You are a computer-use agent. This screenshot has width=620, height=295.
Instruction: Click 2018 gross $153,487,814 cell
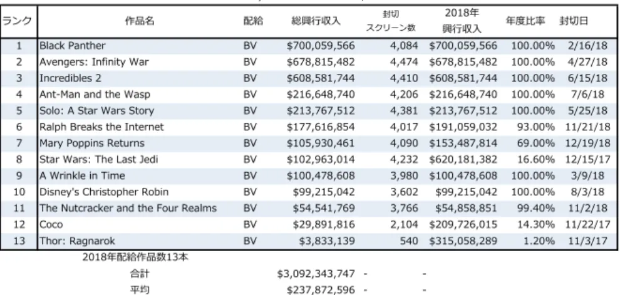463,143
